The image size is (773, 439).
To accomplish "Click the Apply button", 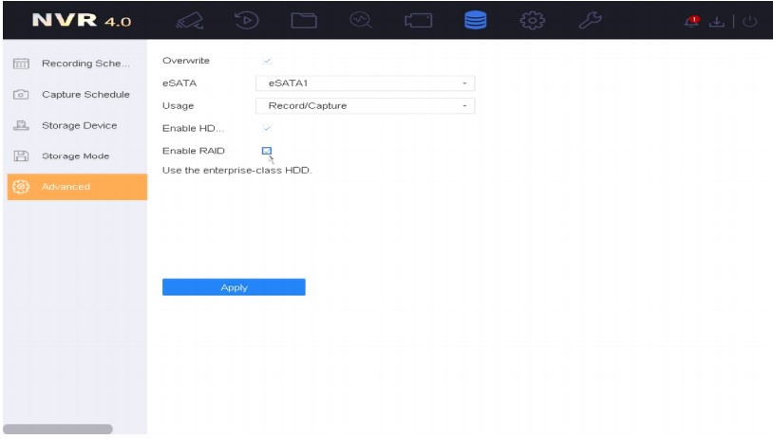I will [234, 287].
